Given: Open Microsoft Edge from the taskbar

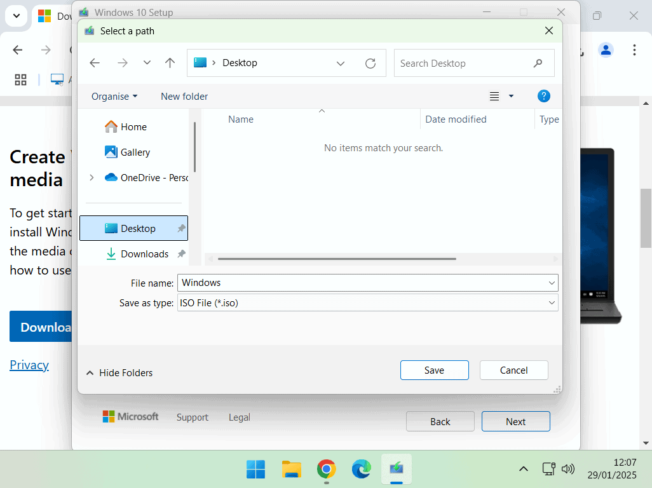Looking at the screenshot, I should click(362, 470).
